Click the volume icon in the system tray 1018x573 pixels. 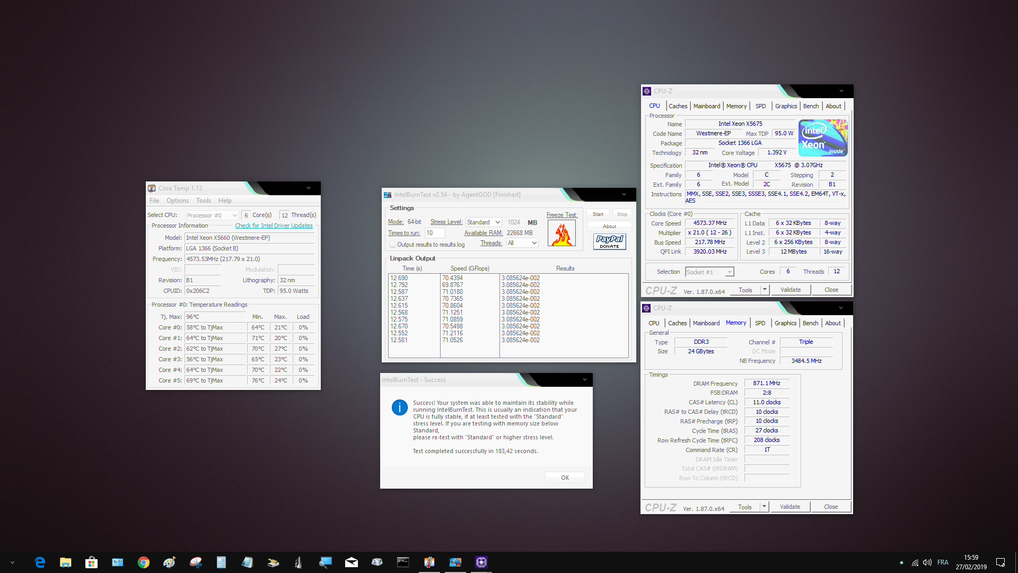pos(927,562)
